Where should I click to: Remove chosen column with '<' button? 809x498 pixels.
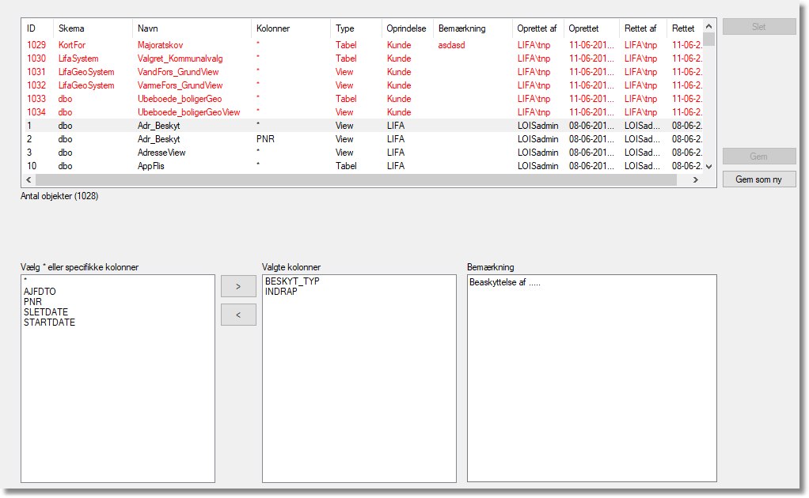tap(238, 315)
